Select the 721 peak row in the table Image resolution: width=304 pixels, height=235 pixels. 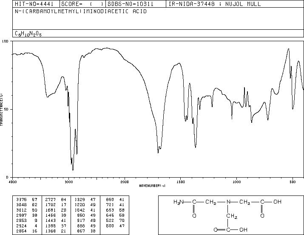[x=115, y=205]
